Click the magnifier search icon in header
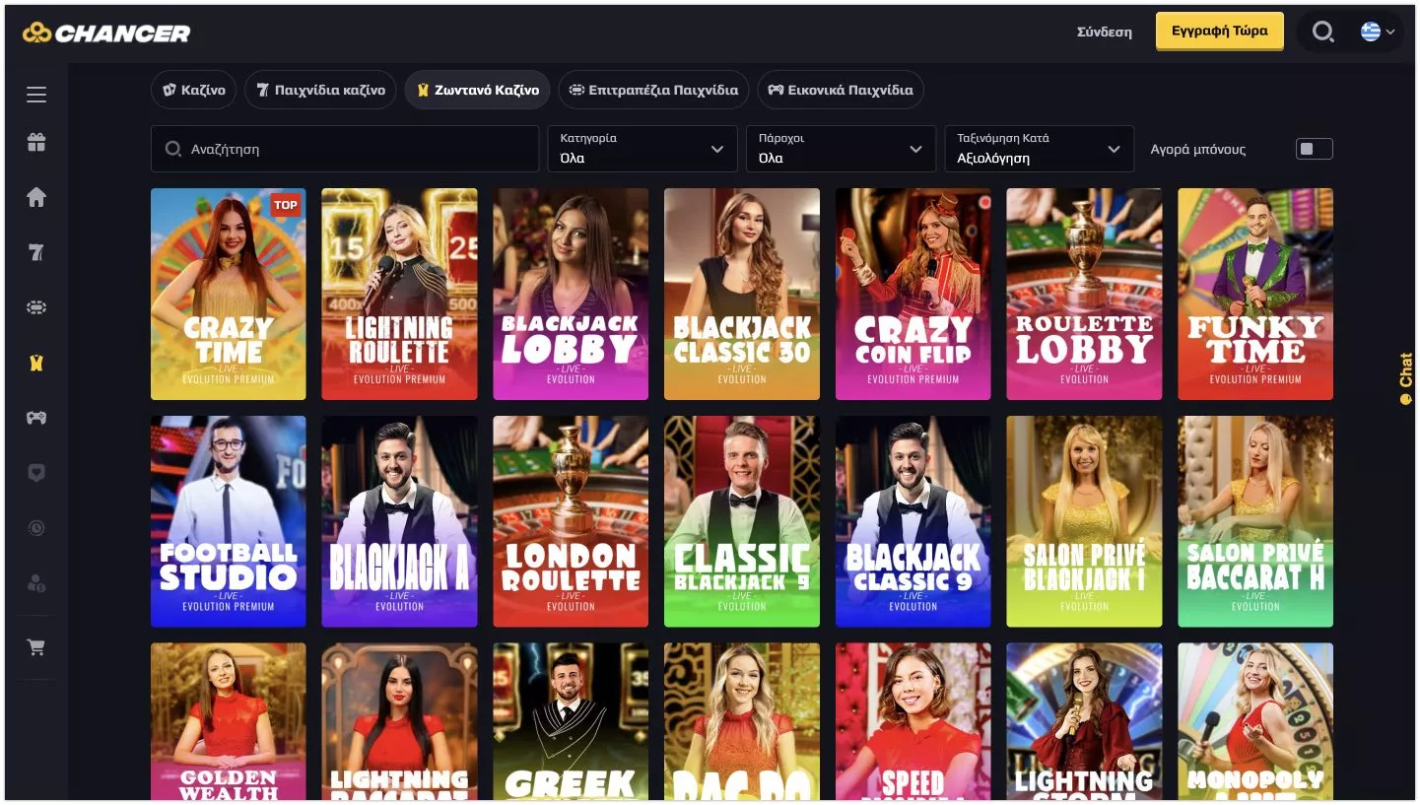 [1322, 33]
